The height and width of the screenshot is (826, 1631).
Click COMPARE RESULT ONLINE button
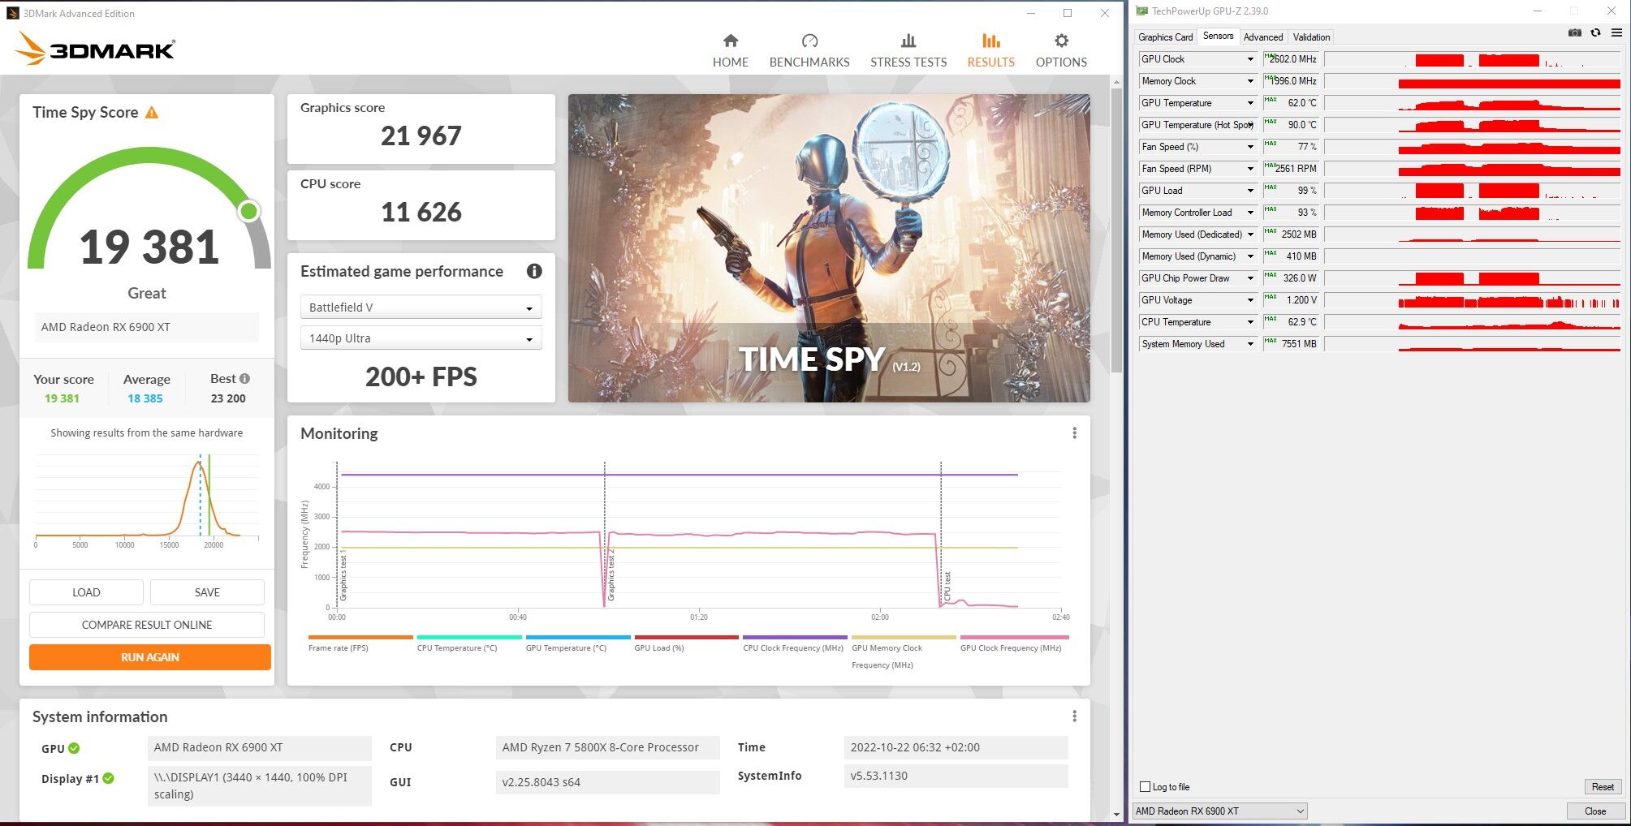(x=147, y=625)
